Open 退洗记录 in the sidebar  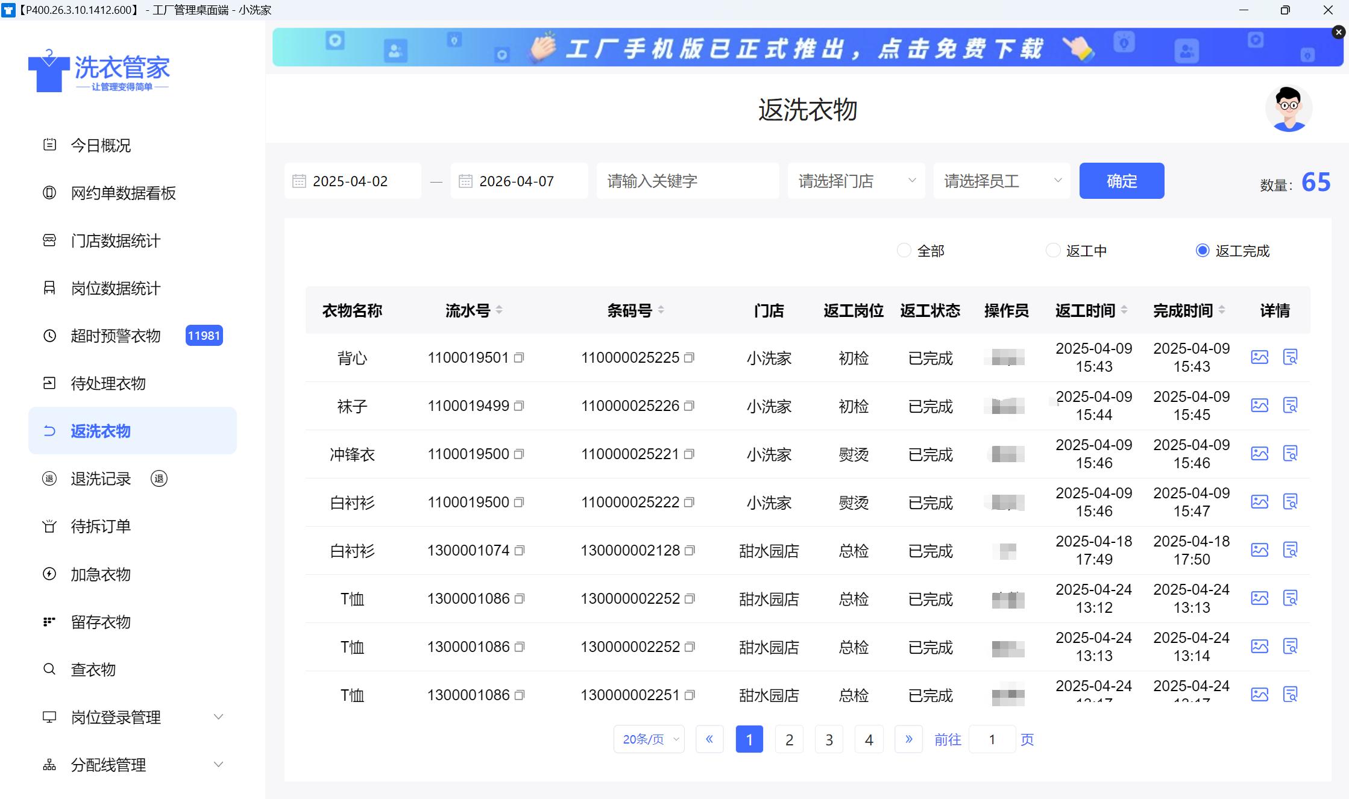101,479
